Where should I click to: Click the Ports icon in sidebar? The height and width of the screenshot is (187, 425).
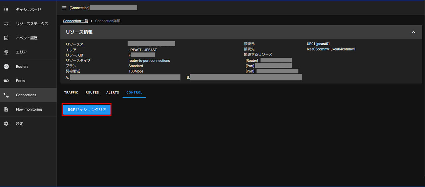click(x=6, y=81)
